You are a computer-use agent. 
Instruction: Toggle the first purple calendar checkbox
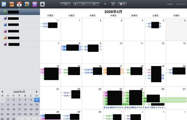(5, 18)
